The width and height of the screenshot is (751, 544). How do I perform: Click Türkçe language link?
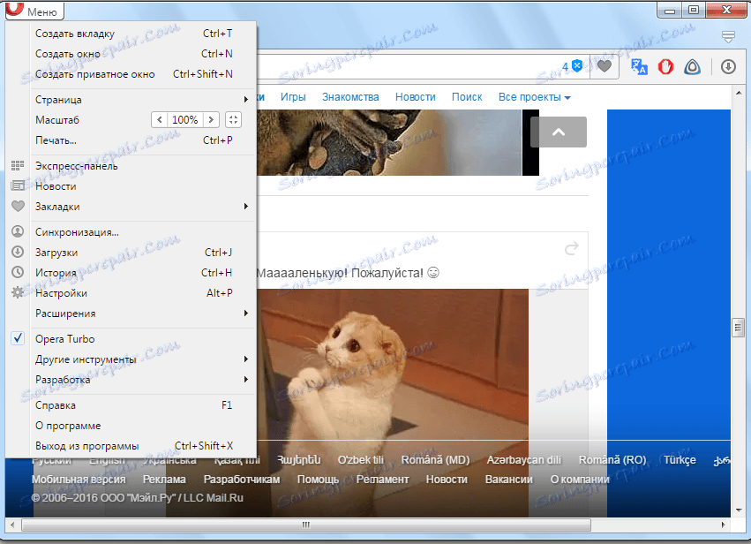(680, 459)
